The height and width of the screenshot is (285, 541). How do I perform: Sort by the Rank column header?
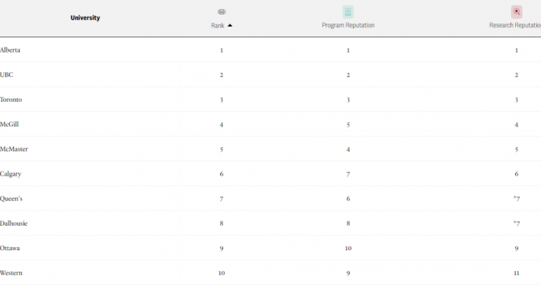pos(218,26)
